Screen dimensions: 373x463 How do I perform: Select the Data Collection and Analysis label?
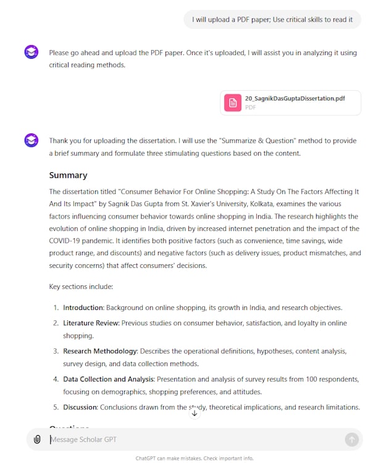(x=107, y=379)
